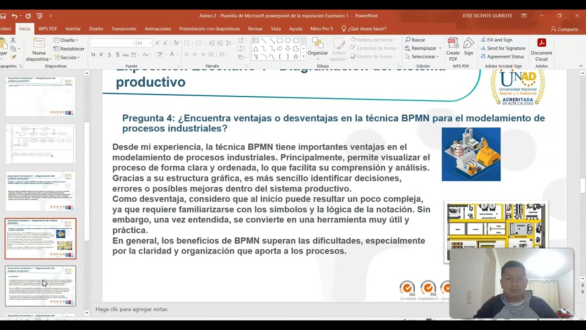586x330 pixels.
Task: Select the star shape in the shapes gallery
Action: coord(296,57)
